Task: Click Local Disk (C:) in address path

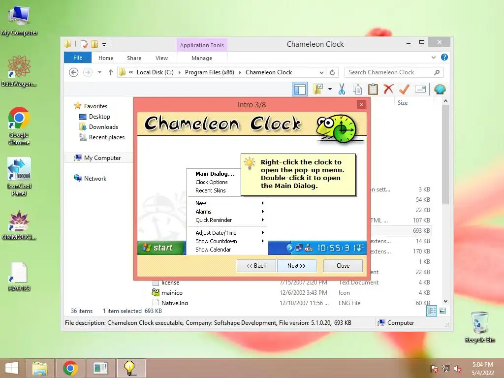Action: point(155,72)
